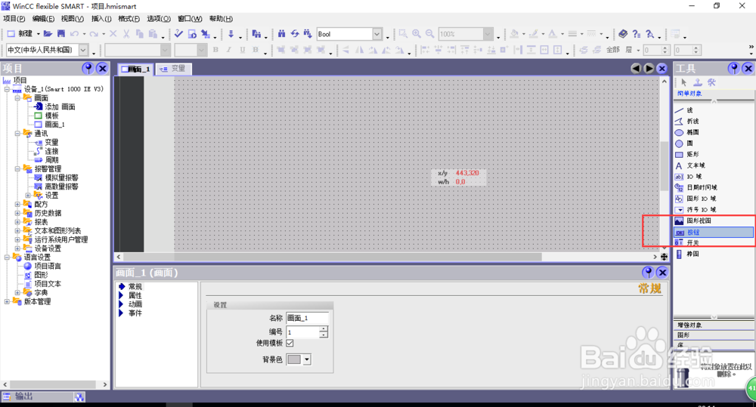The image size is (756, 407).
Task: Open the 编辑(E) menu
Action: pos(43,19)
